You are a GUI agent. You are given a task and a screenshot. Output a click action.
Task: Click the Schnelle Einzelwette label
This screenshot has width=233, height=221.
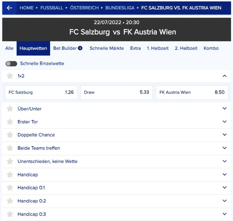pyautogui.click(x=42, y=63)
